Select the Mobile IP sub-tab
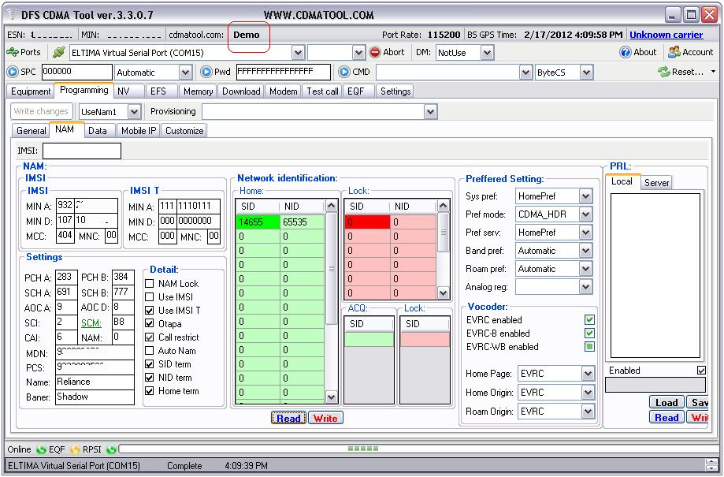This screenshot has width=724, height=477. (139, 131)
